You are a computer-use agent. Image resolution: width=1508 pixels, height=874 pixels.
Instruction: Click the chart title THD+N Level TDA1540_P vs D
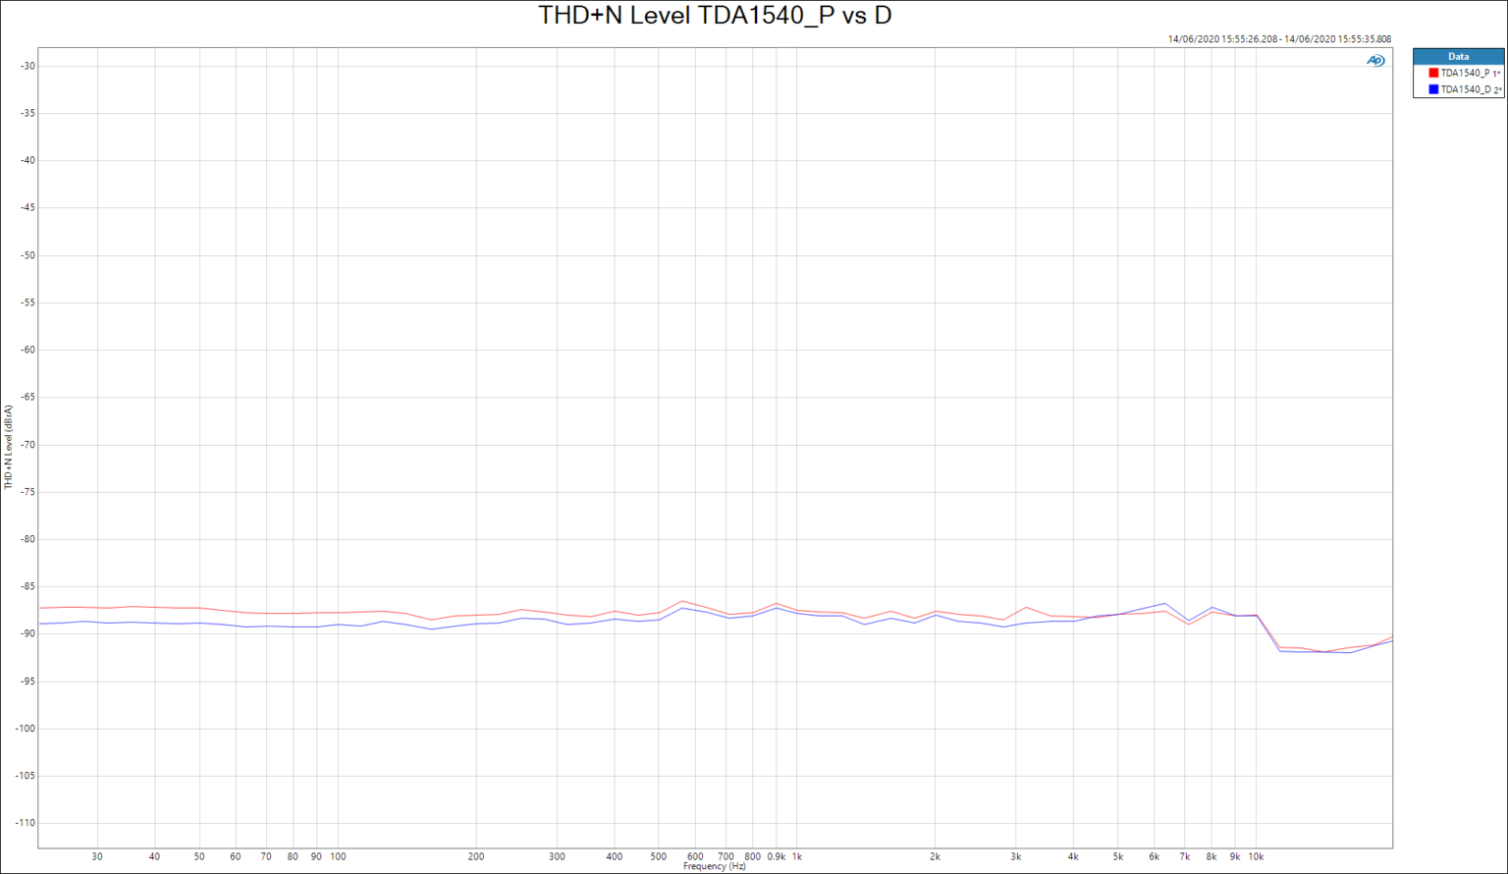[716, 15]
